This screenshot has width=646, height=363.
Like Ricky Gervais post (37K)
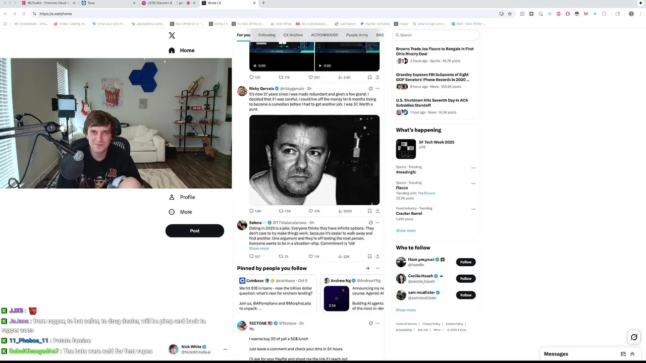[x=314, y=211]
